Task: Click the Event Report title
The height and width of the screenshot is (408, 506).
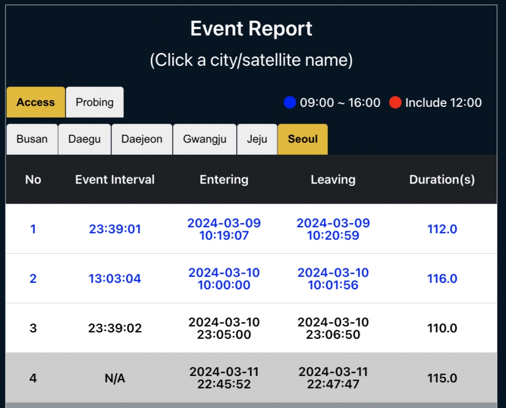Action: pos(251,29)
